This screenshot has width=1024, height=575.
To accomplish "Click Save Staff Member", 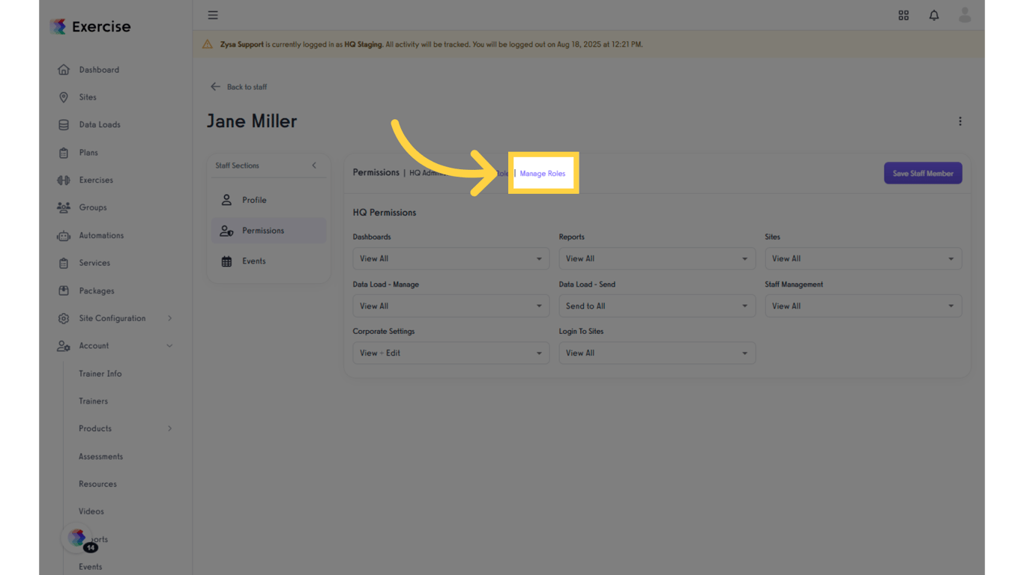I will pyautogui.click(x=923, y=172).
